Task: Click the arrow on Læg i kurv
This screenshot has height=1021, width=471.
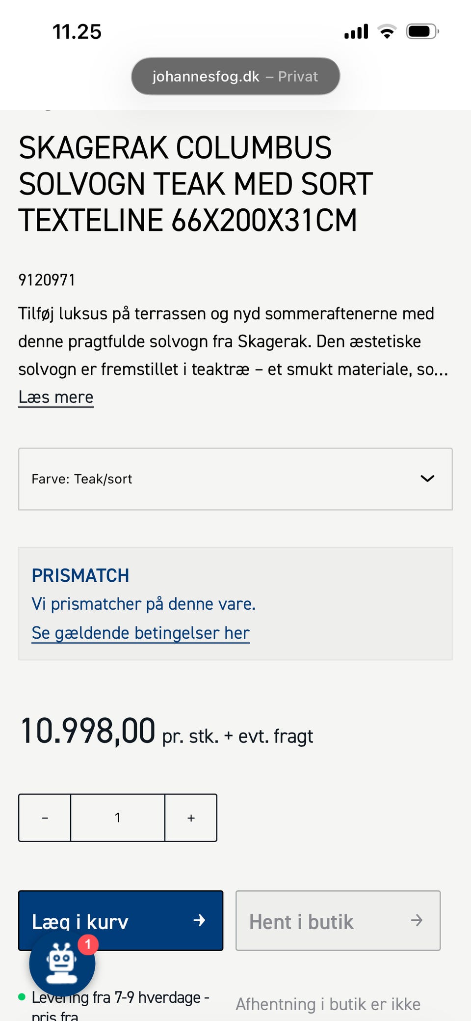Action: point(199,920)
